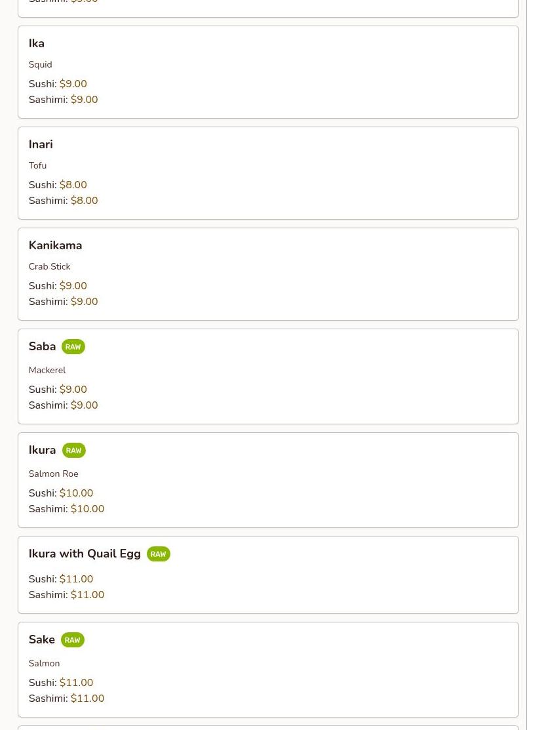Pick Ikura sushi price $10.00
This screenshot has width=540, height=730.
click(76, 493)
